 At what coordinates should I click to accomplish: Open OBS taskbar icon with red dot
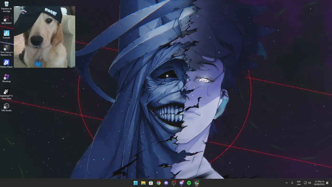174,183
